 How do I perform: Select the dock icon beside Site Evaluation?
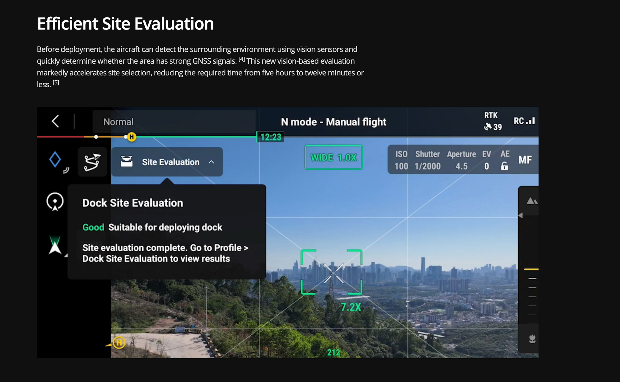click(x=127, y=162)
